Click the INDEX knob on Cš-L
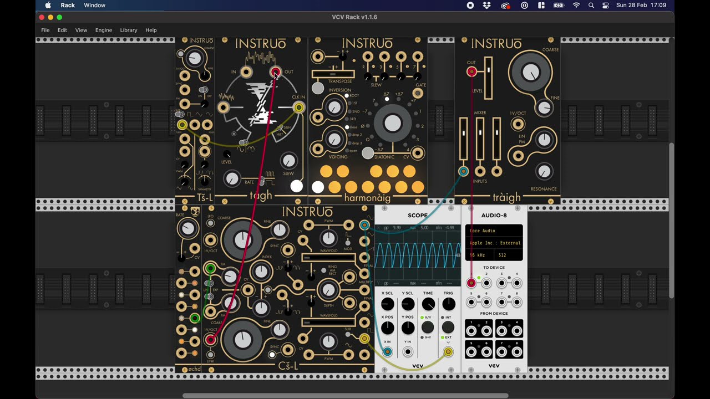Viewport: 710px width, 399px height. click(x=261, y=272)
